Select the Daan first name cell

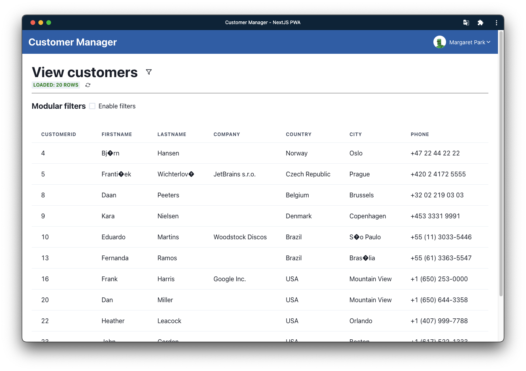click(x=109, y=195)
